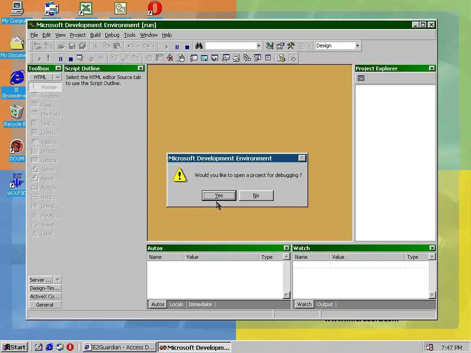
Task: Click the Start Without Debugging exclamation icon
Action: point(48,58)
